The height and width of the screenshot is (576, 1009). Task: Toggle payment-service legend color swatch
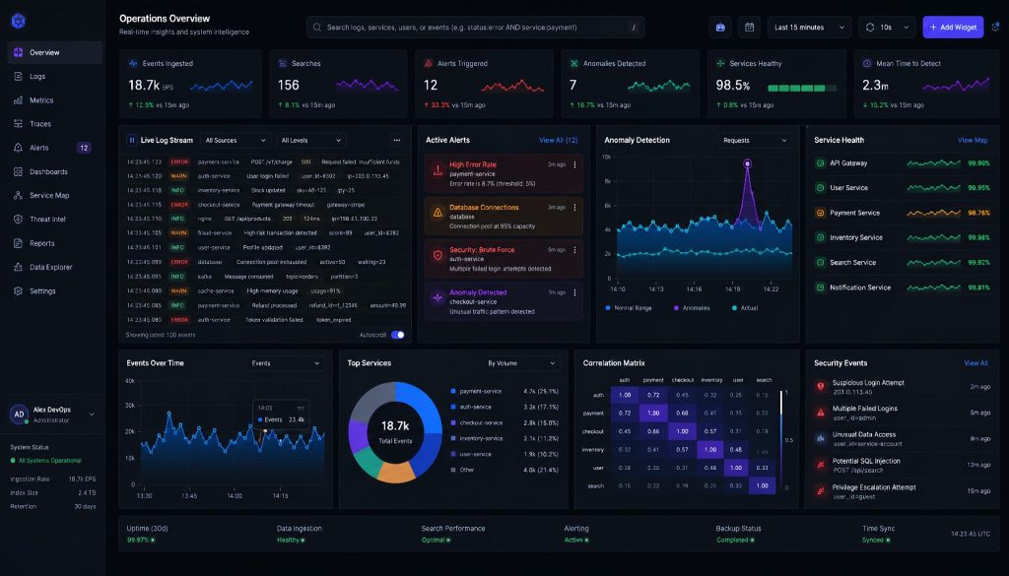click(x=453, y=391)
